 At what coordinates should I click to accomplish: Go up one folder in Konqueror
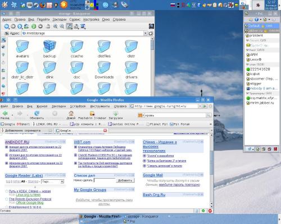20,26
